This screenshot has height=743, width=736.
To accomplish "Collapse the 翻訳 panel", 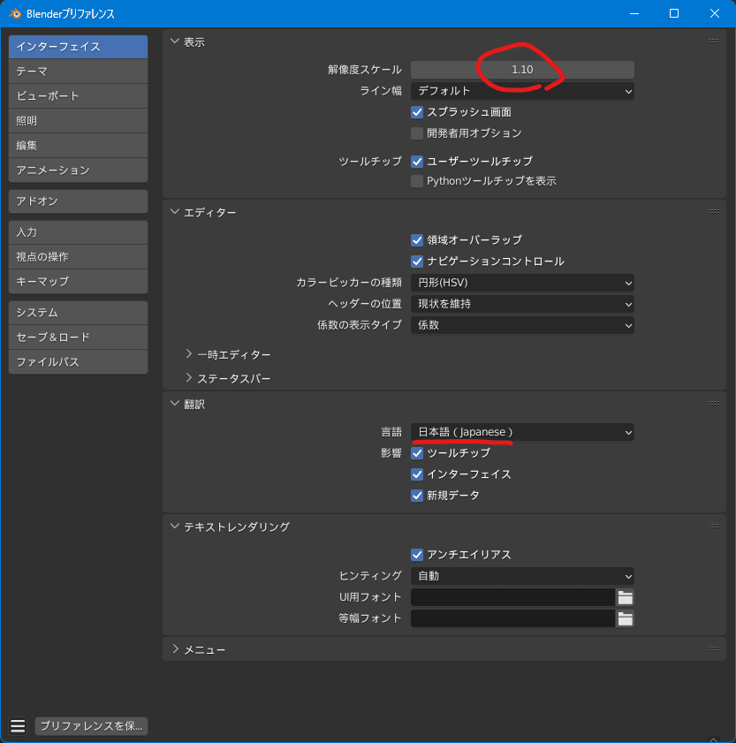I will pos(175,404).
